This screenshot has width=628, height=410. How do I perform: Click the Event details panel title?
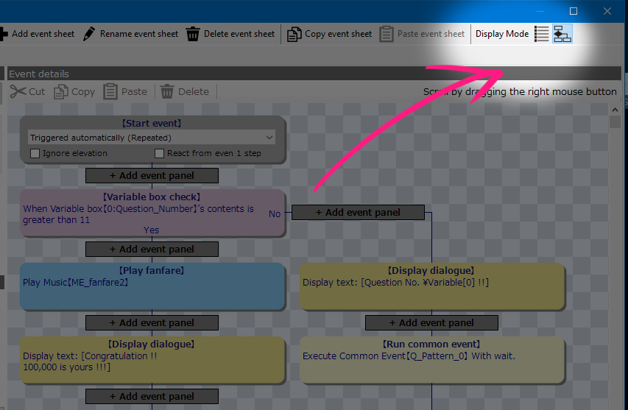click(39, 74)
